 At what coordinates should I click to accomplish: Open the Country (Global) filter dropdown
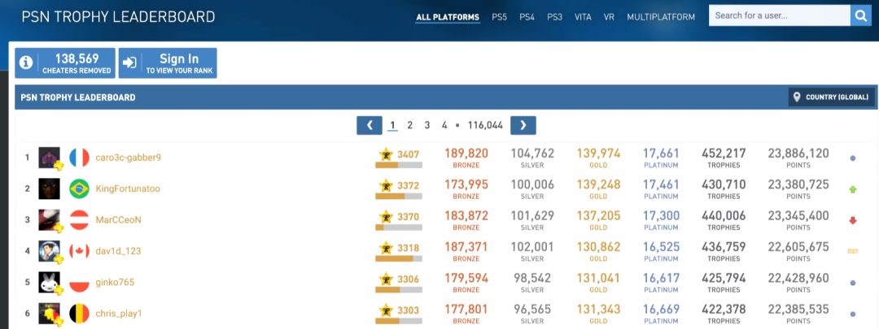[831, 97]
